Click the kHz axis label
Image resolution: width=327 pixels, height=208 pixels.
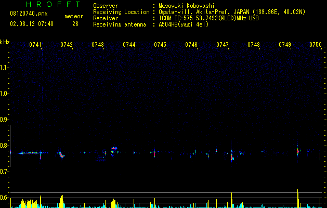tap(5, 42)
